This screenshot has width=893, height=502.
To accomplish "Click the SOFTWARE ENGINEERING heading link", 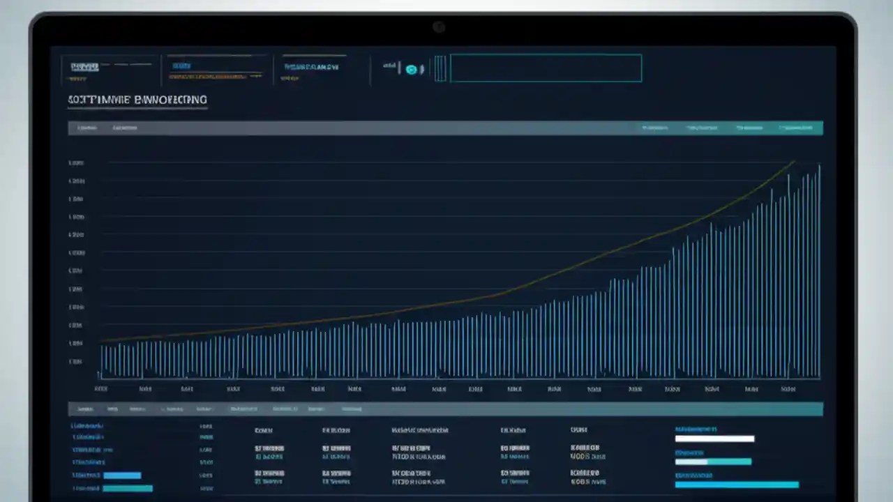I will 137,100.
